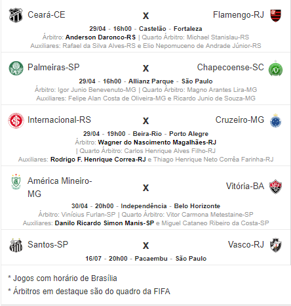The height and width of the screenshot is (306, 291).
Task: Select the Palmeiras-SP team name
Action: click(x=54, y=67)
